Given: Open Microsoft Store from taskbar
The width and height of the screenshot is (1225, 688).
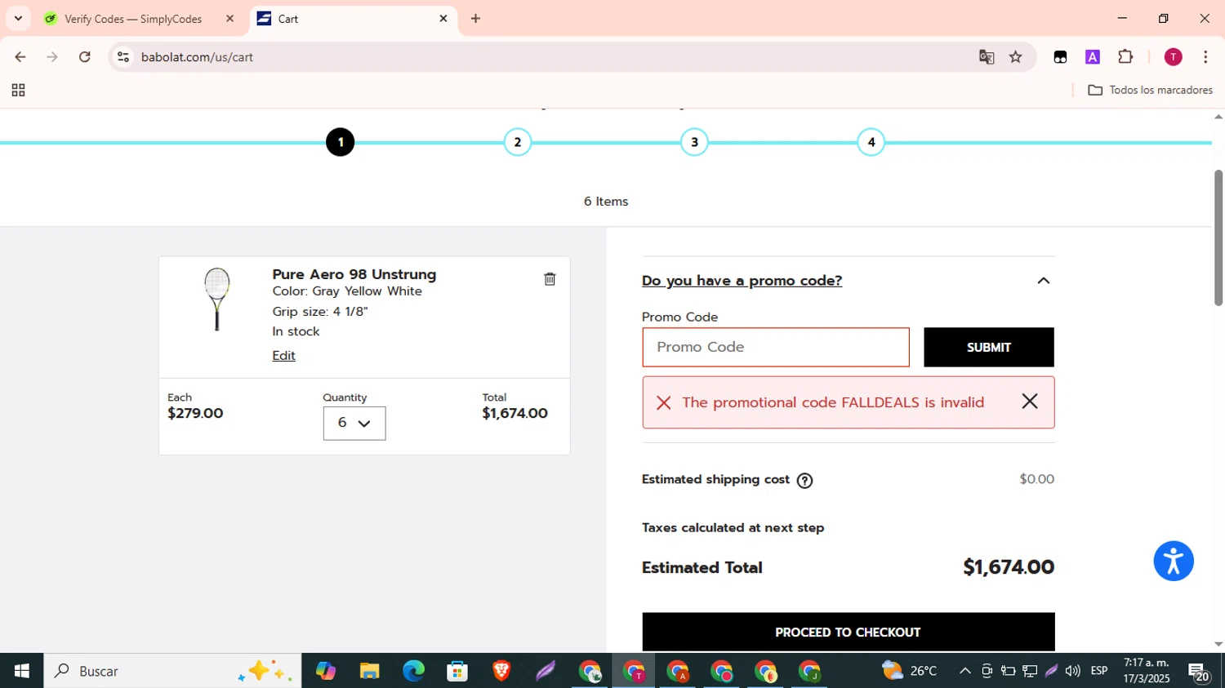Looking at the screenshot, I should pyautogui.click(x=457, y=671).
